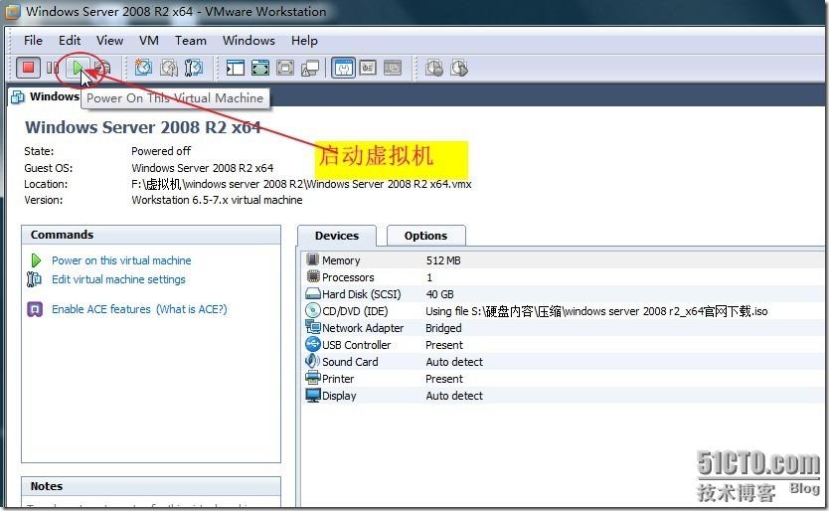Click the 512 MB memory value

click(x=443, y=260)
